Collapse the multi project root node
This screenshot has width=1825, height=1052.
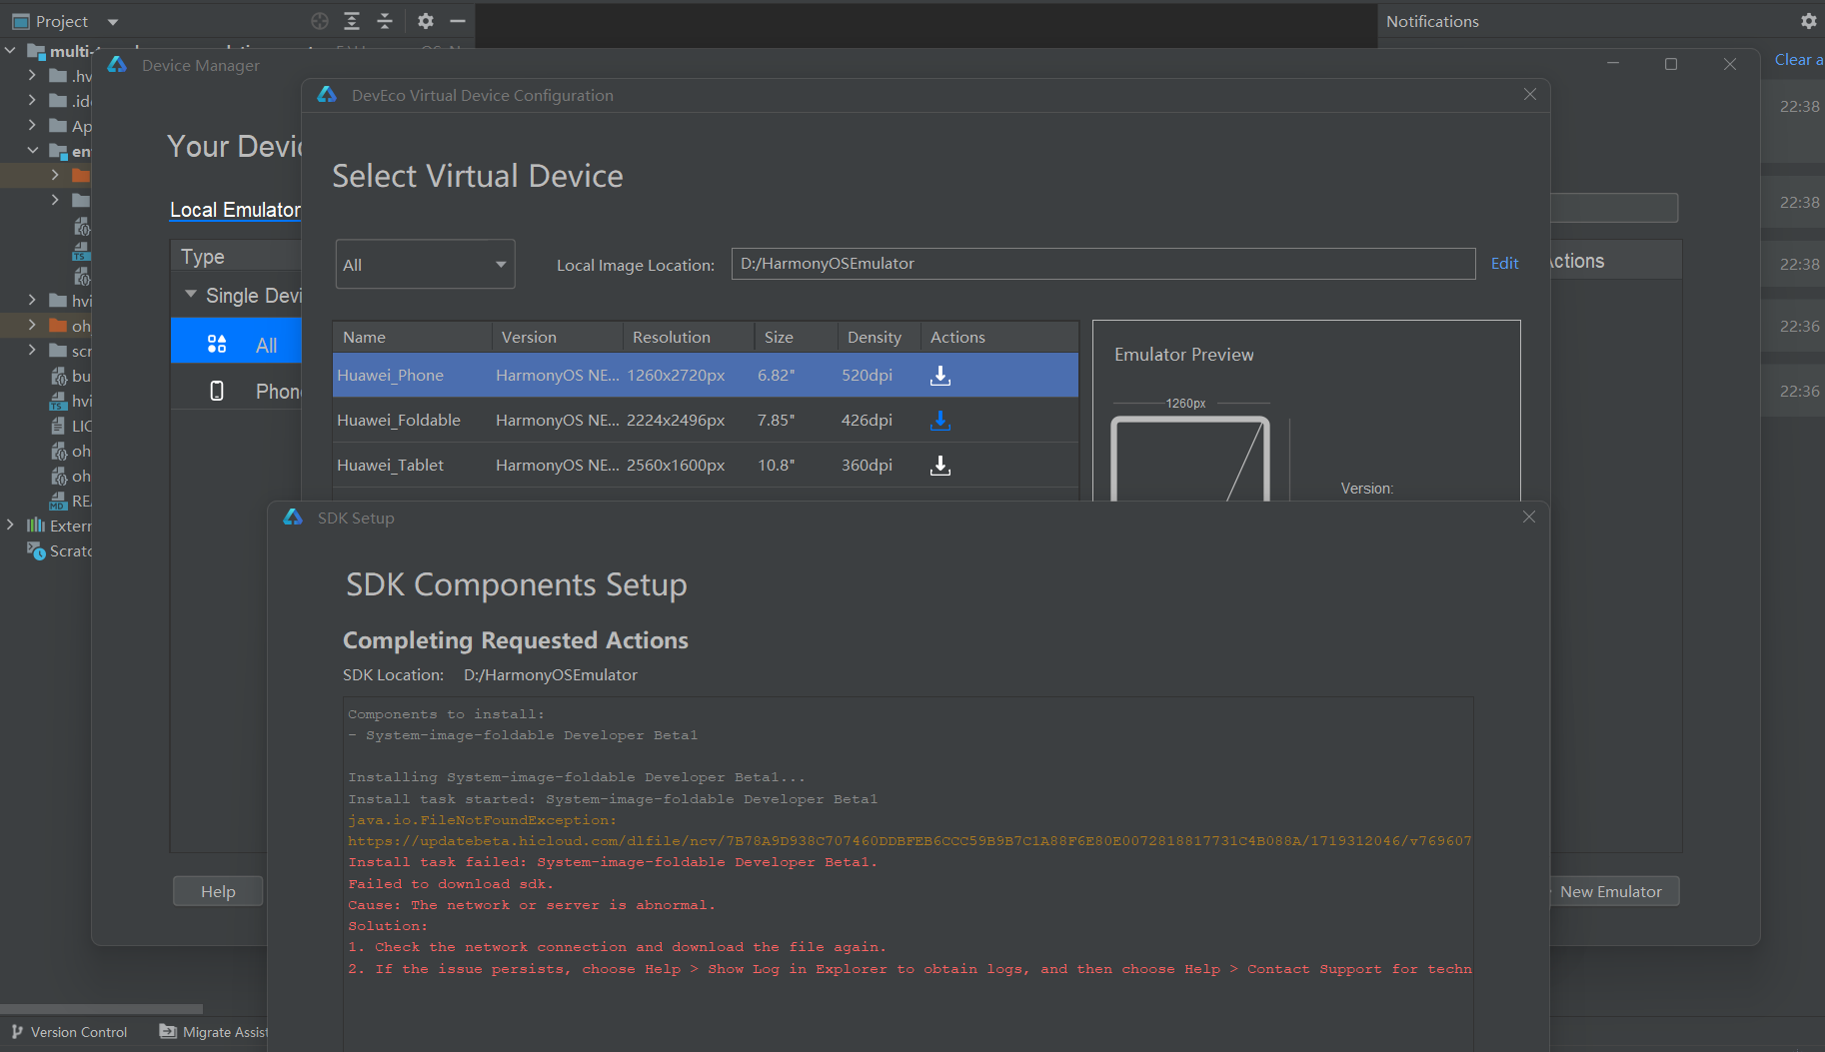pyautogui.click(x=10, y=50)
